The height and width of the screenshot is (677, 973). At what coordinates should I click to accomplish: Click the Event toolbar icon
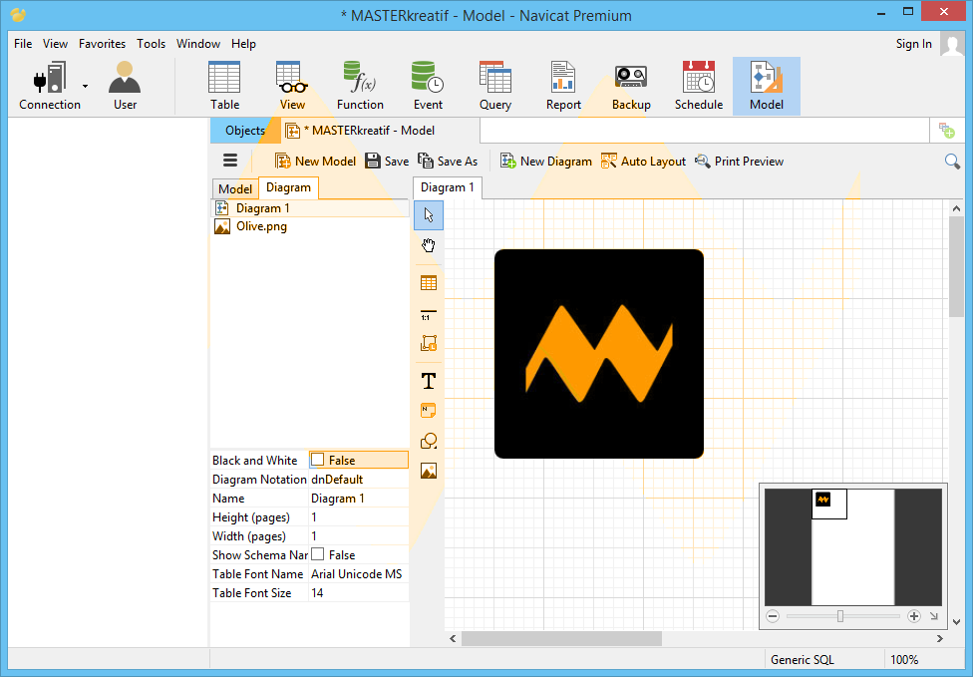(x=428, y=87)
